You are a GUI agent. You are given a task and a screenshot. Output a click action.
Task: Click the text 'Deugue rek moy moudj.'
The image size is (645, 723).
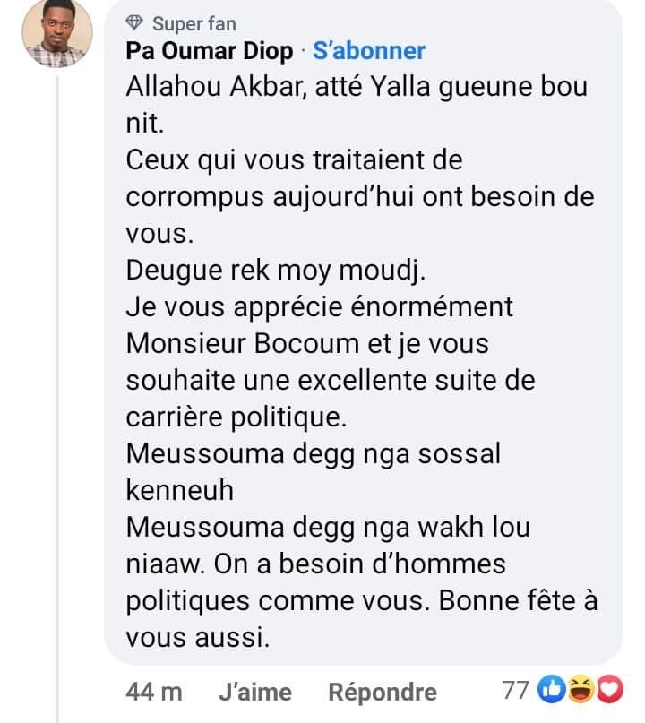(x=276, y=271)
